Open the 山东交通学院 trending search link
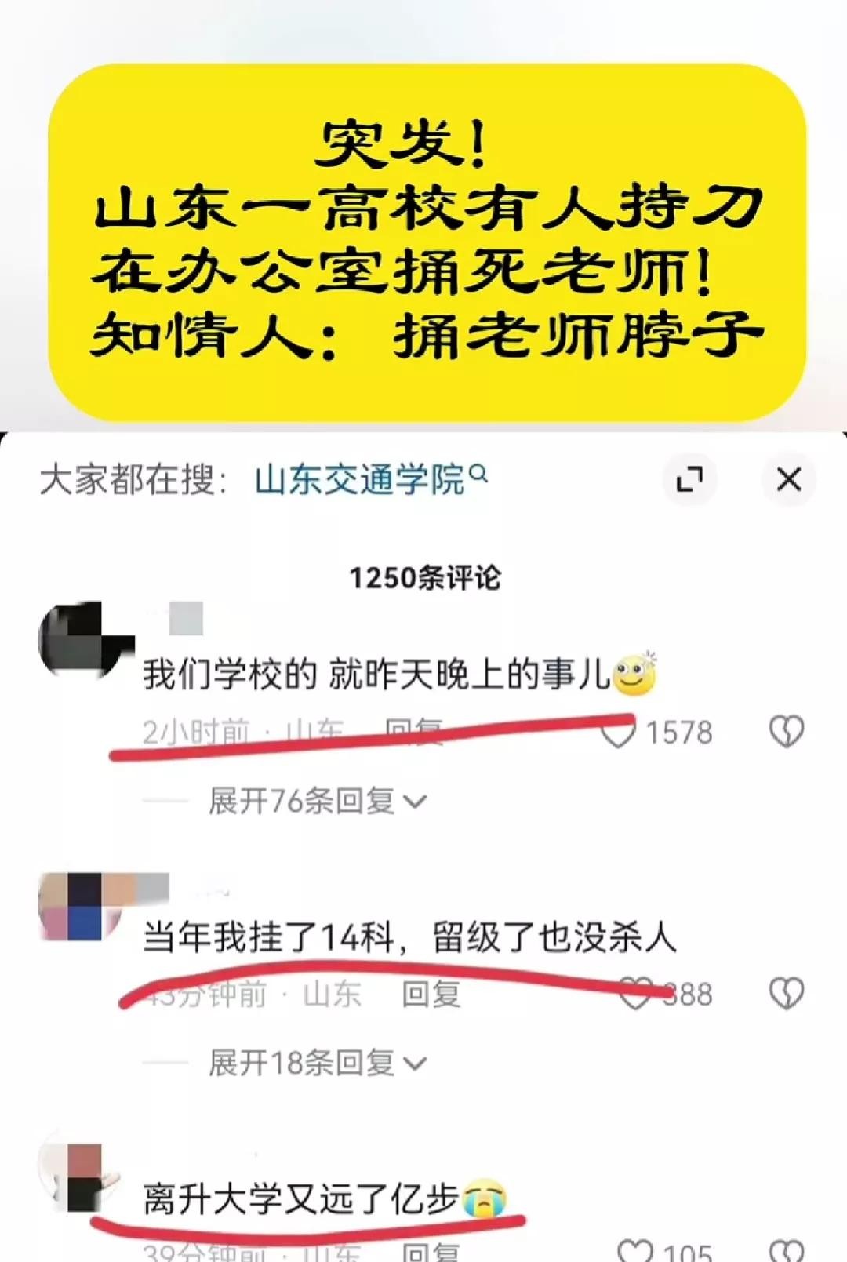This screenshot has height=1262, width=847. 361,480
